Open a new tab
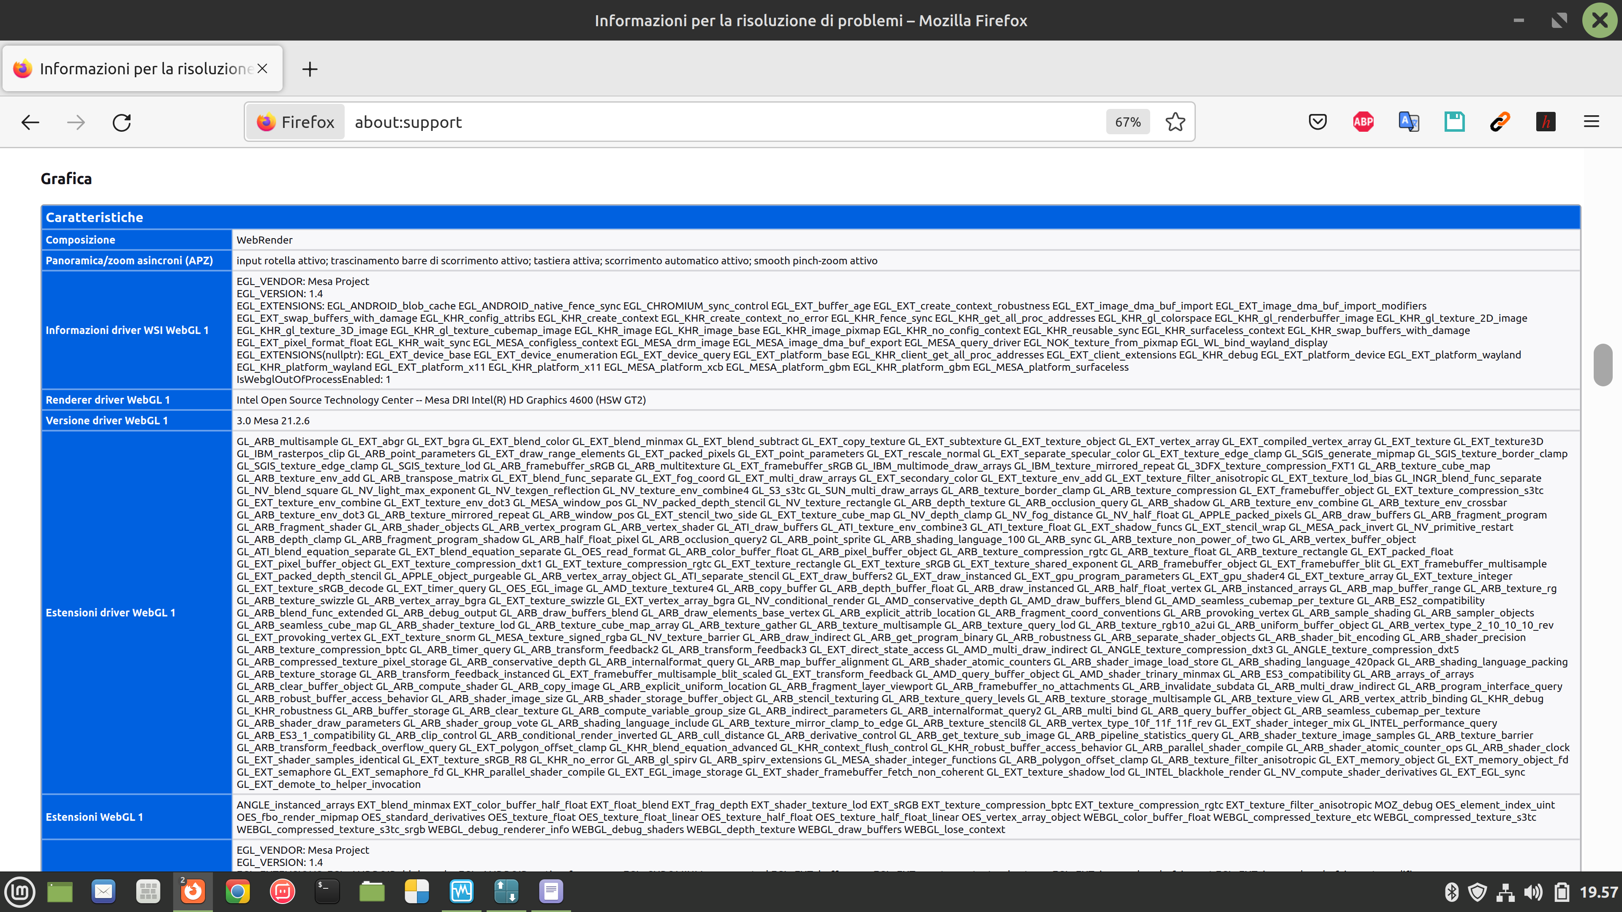 point(310,69)
